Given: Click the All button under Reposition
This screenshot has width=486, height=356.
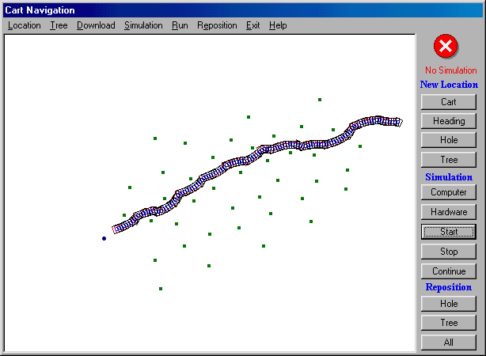Looking at the screenshot, I should click(449, 343).
